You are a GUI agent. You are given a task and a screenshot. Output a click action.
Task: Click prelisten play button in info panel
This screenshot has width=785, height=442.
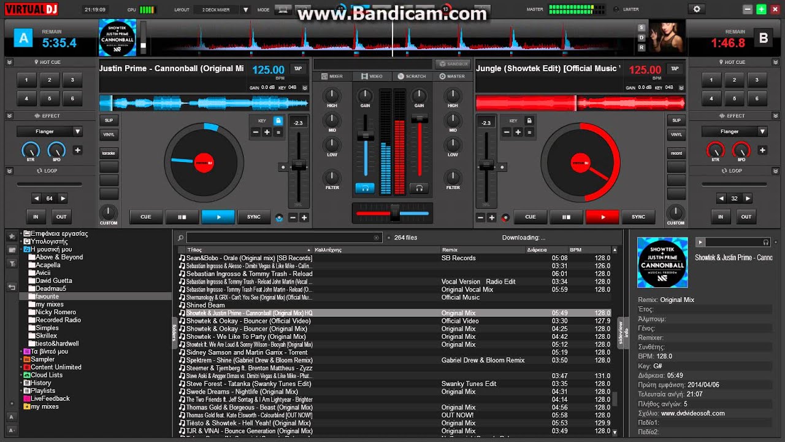[x=700, y=242]
